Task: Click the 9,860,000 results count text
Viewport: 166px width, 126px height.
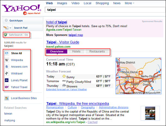Action: [x=15, y=42]
